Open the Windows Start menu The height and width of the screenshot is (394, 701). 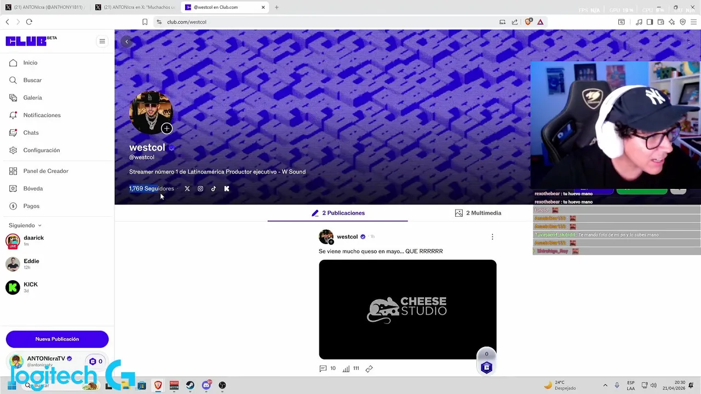(x=12, y=385)
